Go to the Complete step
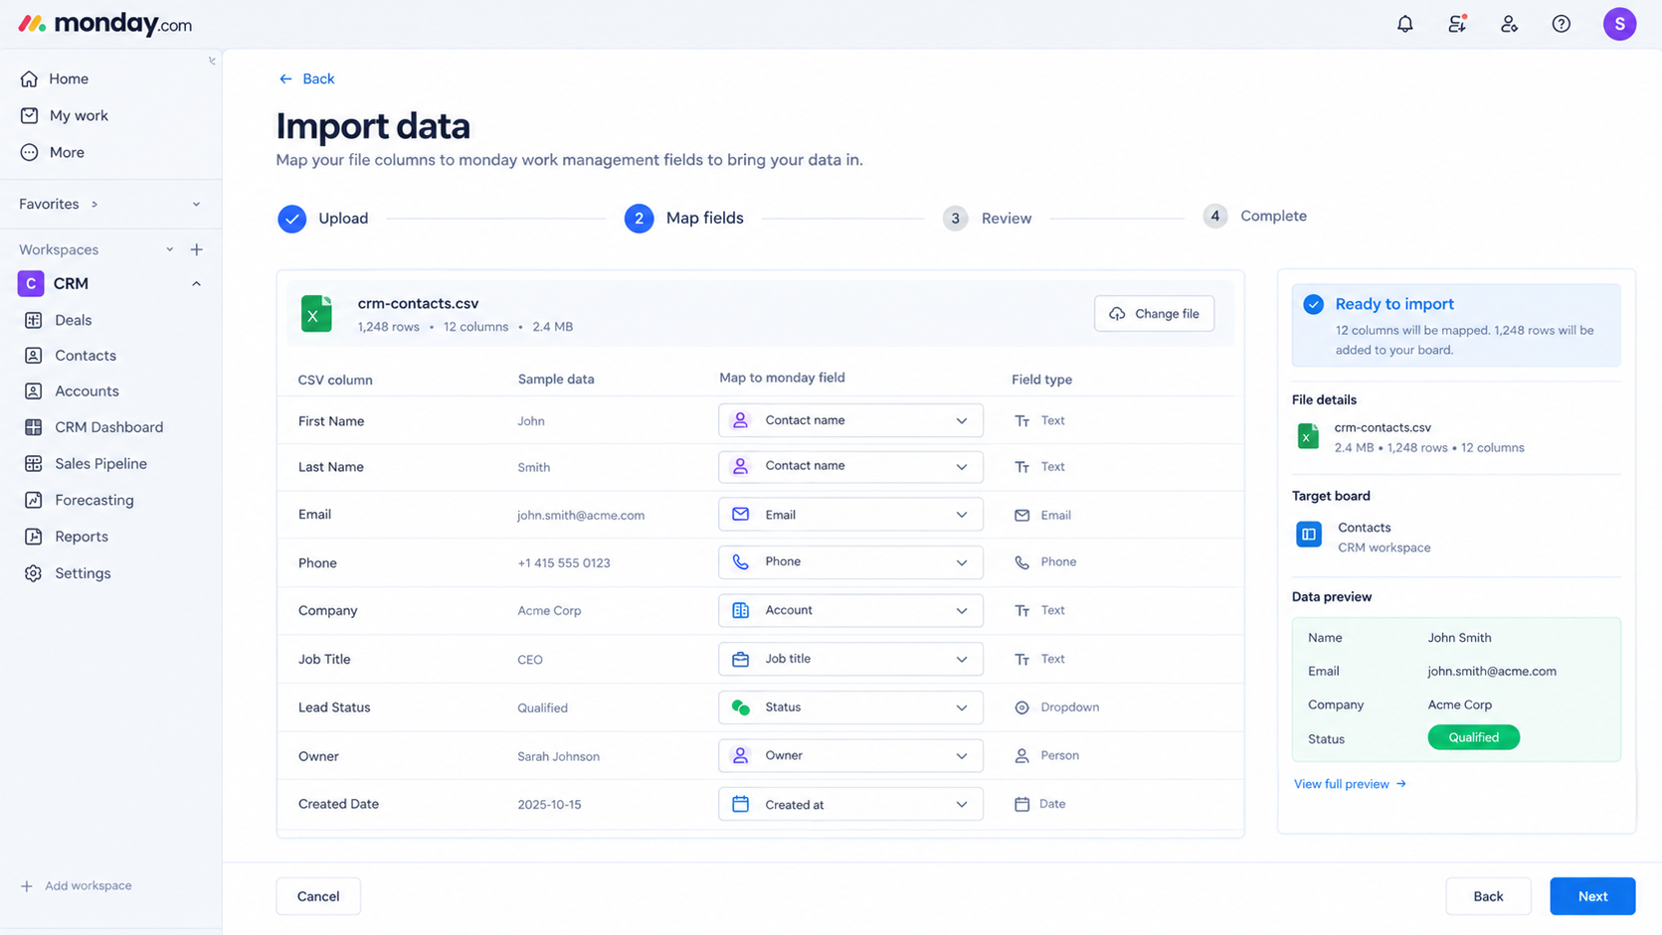 [x=1255, y=217]
